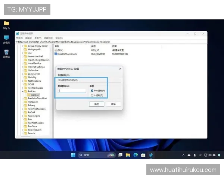Viewport: 224px width, 179px height.
Task: Click the 0x00000000 (0) data value
Action: [120, 54]
